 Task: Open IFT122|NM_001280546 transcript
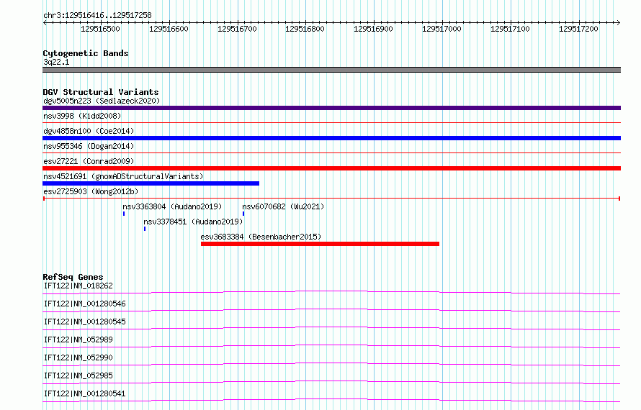click(84, 304)
